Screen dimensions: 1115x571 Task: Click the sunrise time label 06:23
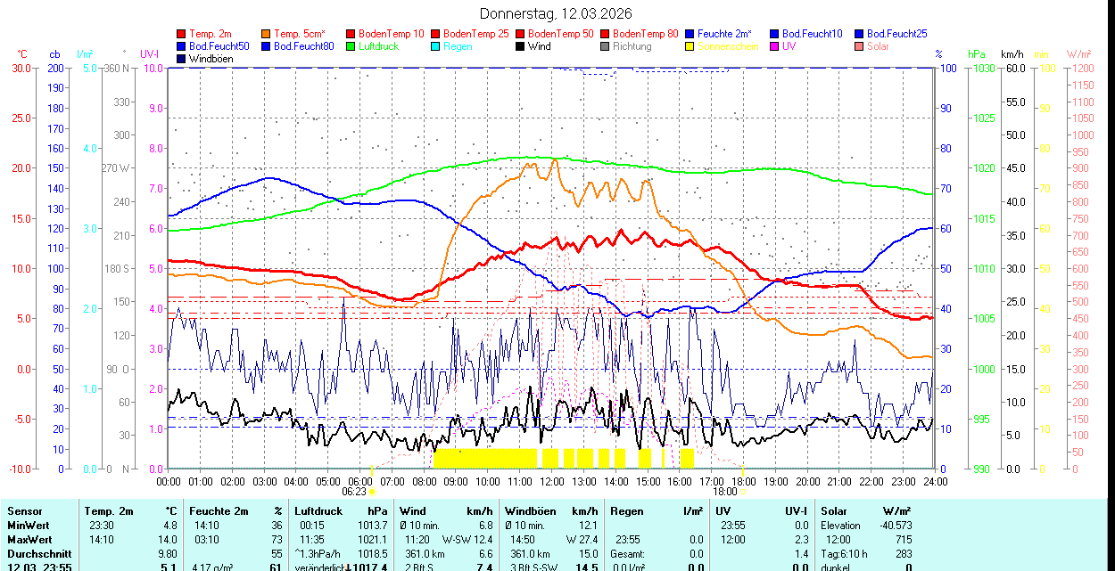(x=354, y=491)
